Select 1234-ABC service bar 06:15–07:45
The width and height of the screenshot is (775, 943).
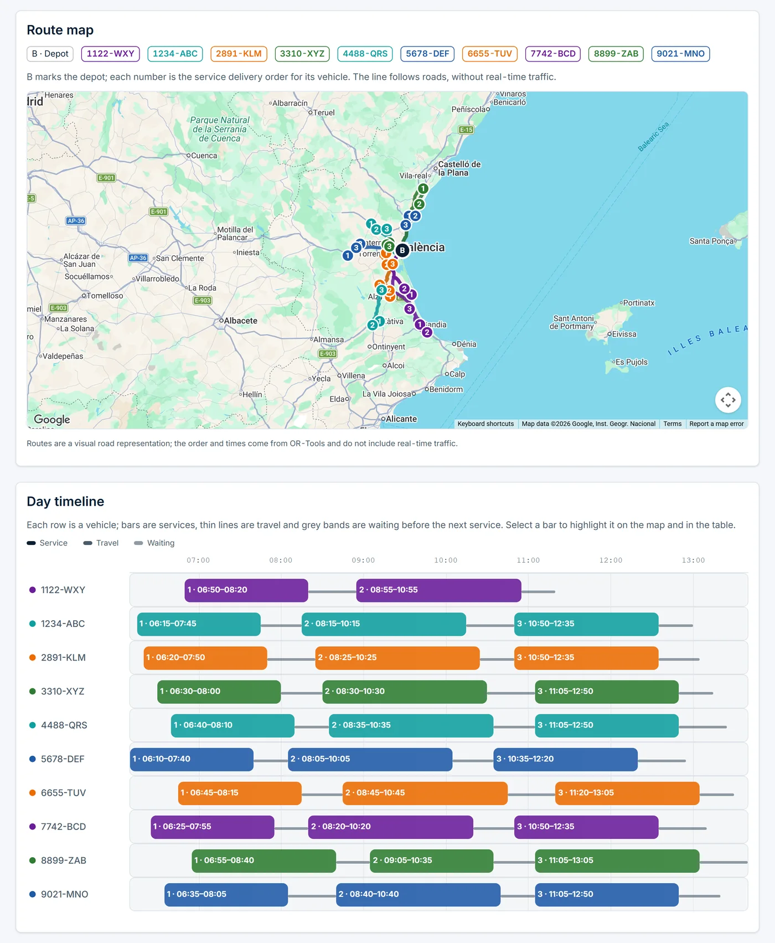pos(199,624)
